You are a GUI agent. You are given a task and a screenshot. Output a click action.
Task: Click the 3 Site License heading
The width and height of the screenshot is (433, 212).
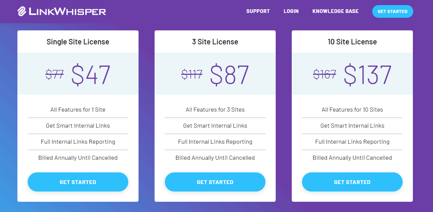pyautogui.click(x=215, y=42)
